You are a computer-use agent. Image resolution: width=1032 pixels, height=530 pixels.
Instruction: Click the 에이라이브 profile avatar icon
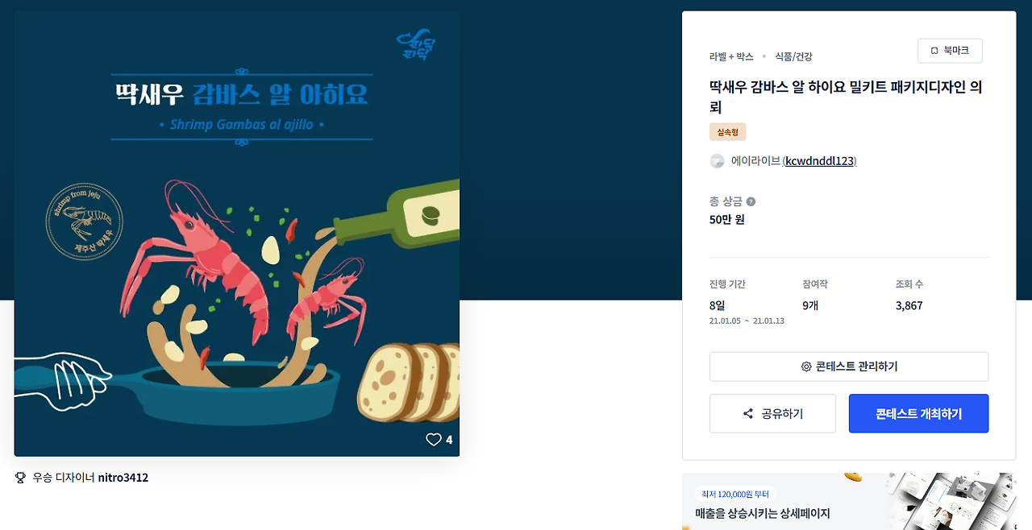[717, 161]
